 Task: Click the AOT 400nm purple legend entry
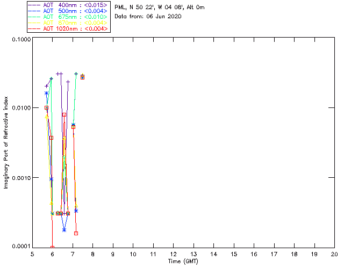tap(69, 5)
